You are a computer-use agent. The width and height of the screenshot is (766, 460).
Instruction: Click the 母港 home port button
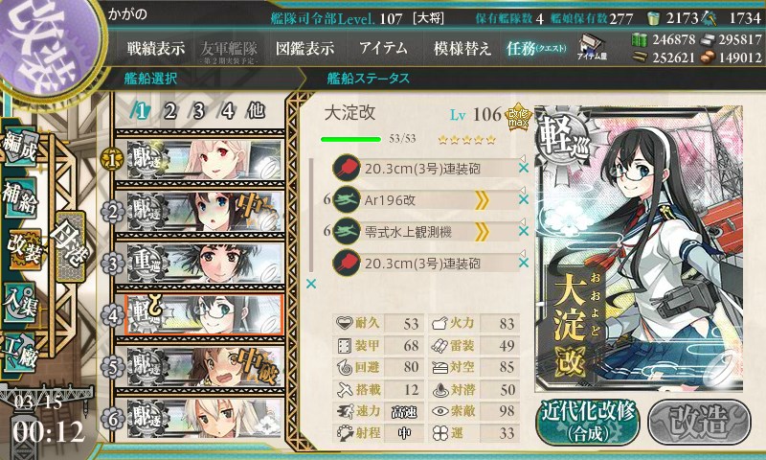pyautogui.click(x=70, y=247)
